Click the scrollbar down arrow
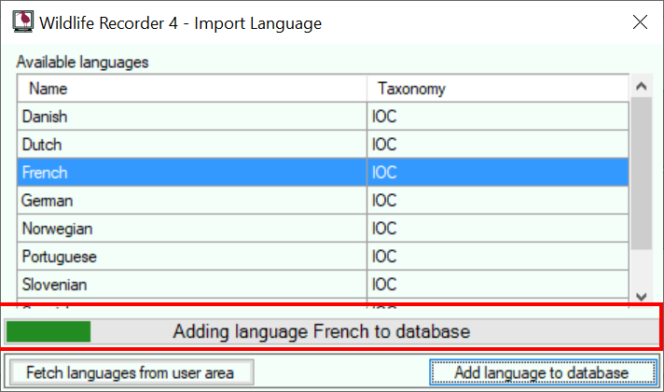 641,297
